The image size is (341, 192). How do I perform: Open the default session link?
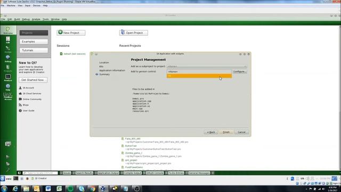tap(75, 54)
